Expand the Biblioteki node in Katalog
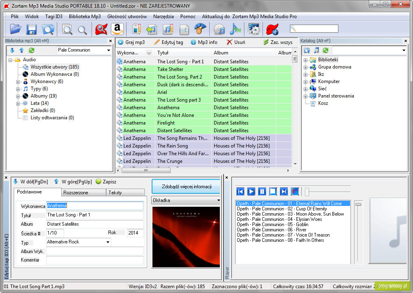Screen dimensions: 413x293 (x=306, y=60)
